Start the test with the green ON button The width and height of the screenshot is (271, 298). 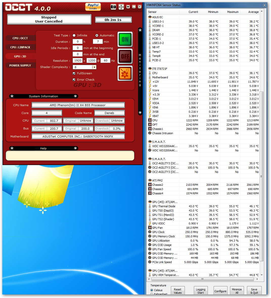125,39
